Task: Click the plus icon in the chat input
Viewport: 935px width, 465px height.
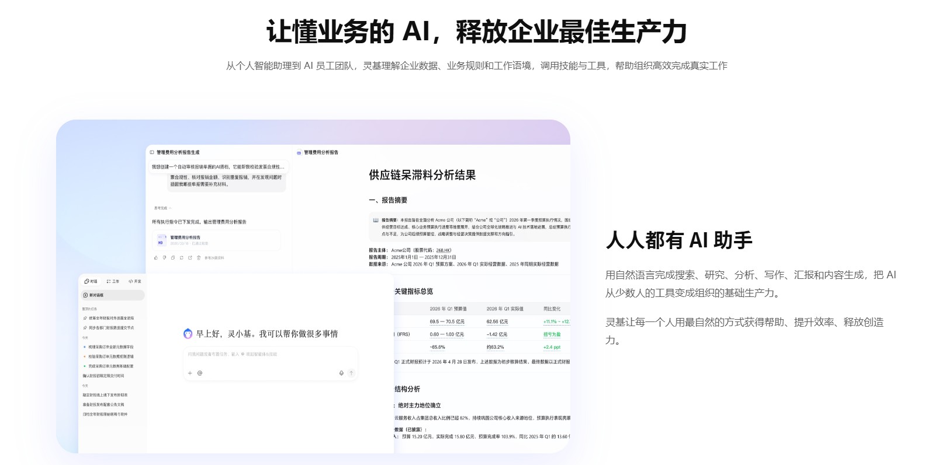Action: (190, 373)
